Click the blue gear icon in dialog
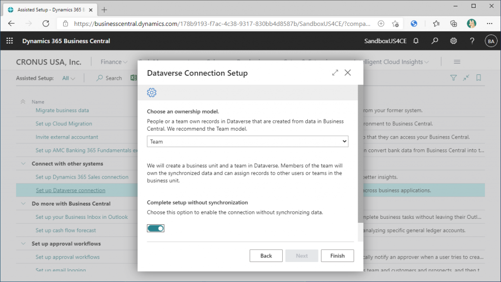This screenshot has height=282, width=501. pyautogui.click(x=152, y=93)
